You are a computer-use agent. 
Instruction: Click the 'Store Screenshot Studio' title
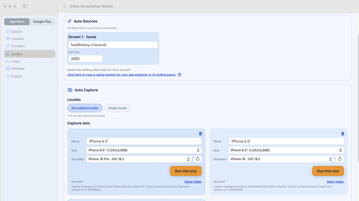click(x=92, y=6)
